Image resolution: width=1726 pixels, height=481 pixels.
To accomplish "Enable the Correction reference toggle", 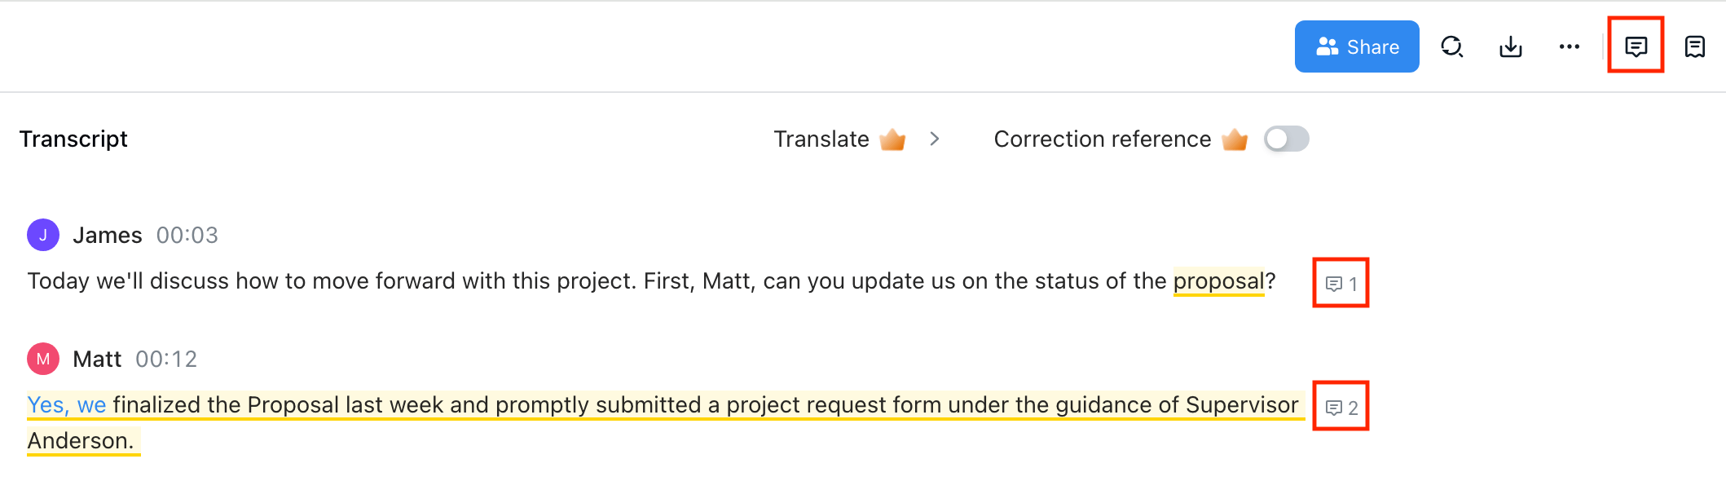I will click(1286, 139).
